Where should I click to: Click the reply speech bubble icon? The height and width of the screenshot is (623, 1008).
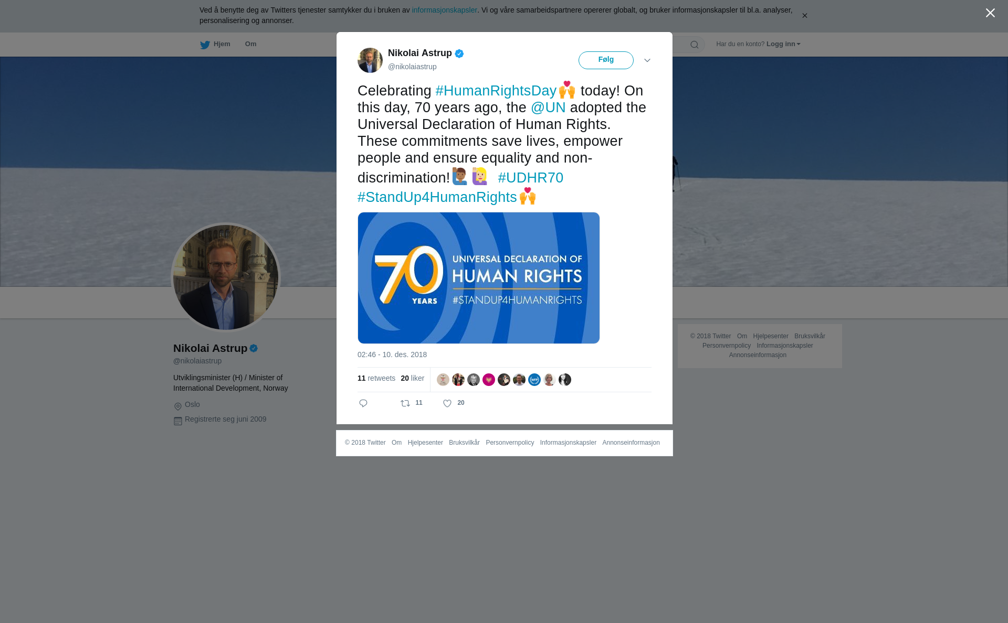[363, 403]
